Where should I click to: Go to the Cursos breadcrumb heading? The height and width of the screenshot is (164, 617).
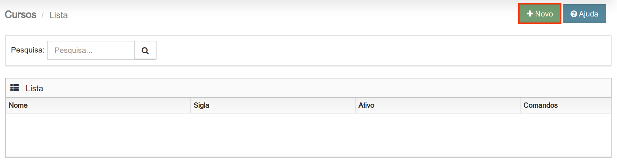click(x=21, y=14)
